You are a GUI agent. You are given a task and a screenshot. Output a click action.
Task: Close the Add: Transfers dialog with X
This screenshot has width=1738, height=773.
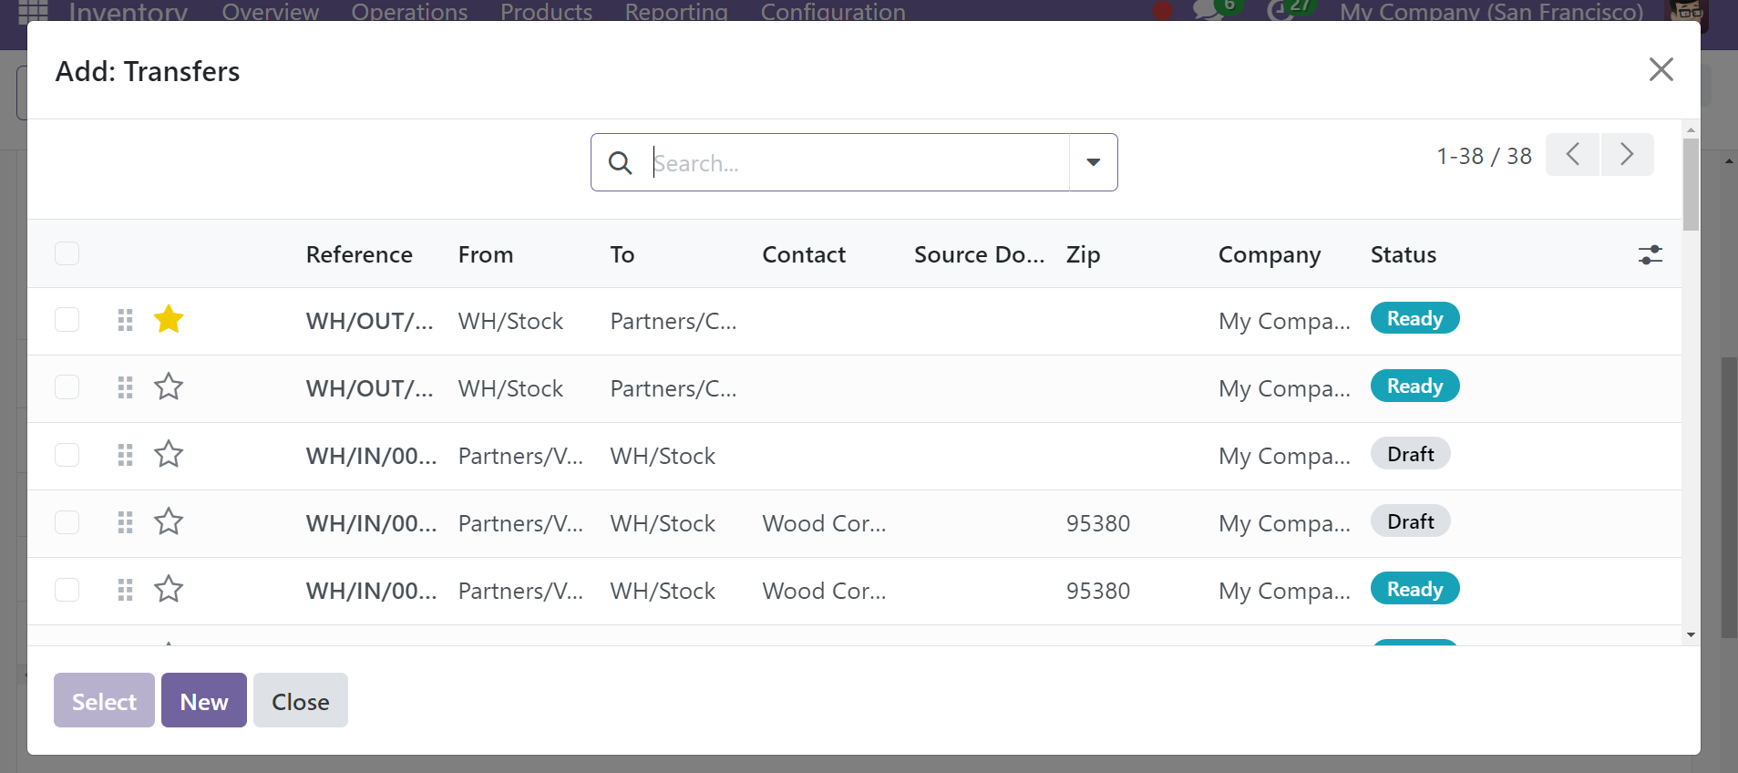(x=1661, y=69)
